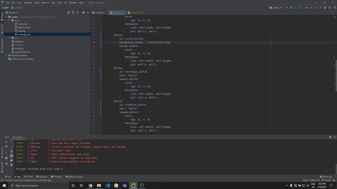
Task: Open the File menu
Action: (8, 3)
